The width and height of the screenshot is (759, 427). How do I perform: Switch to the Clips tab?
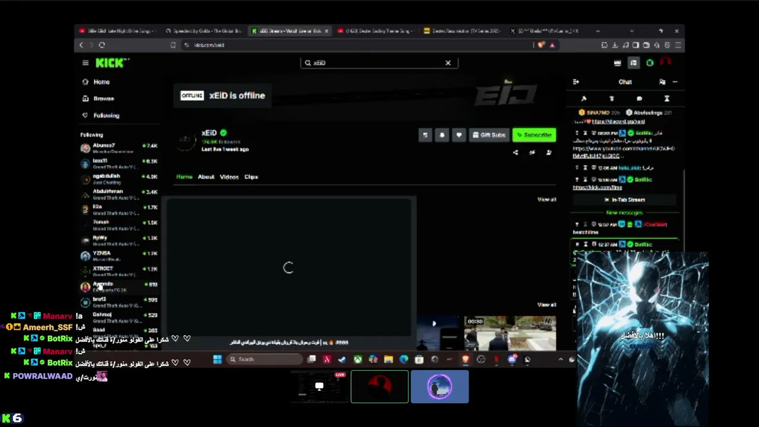pyautogui.click(x=251, y=177)
